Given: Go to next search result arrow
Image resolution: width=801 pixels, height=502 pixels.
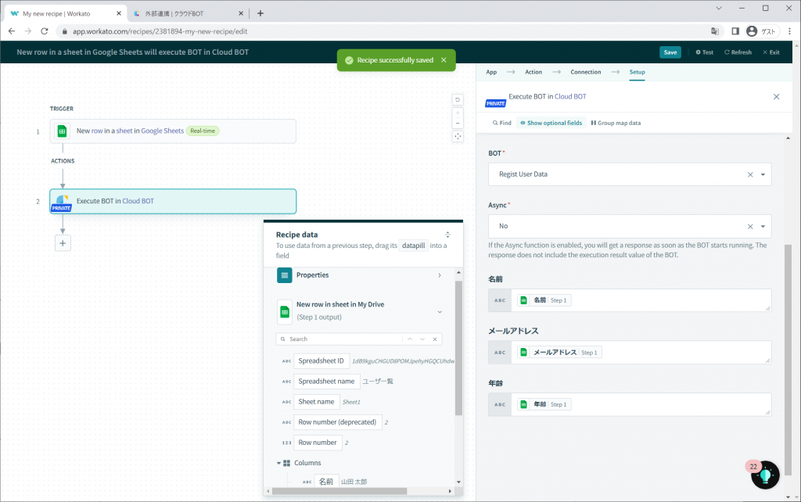Looking at the screenshot, I should (422, 339).
